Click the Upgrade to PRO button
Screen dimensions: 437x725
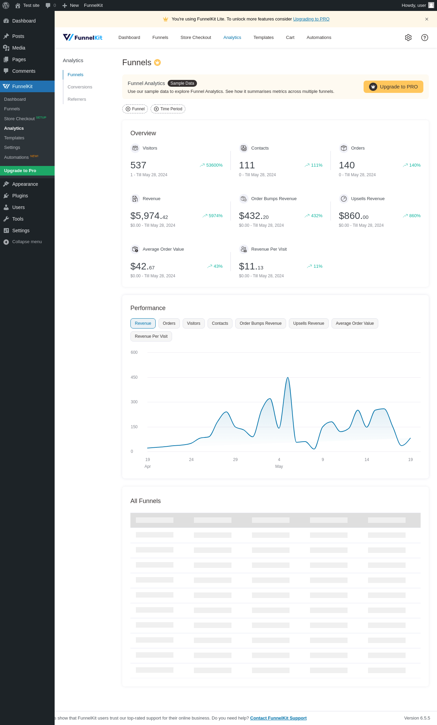(393, 87)
